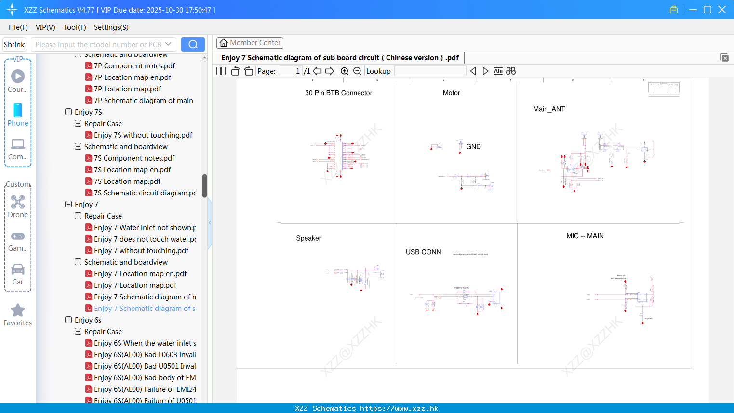Open Enjoy 7 Location map.pdf
Screen dimensions: 734x413
135,285
